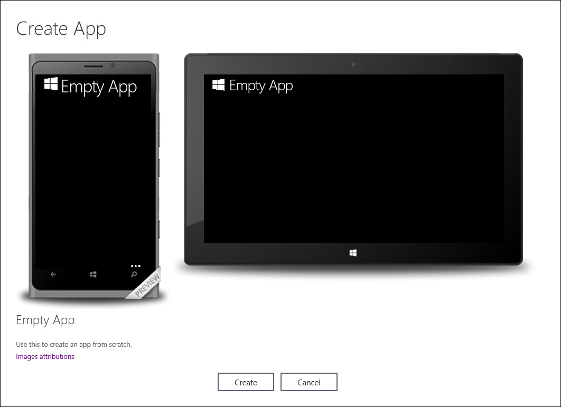Viewport: 561px width, 407px height.
Task: Click the Cancel button
Action: click(308, 382)
